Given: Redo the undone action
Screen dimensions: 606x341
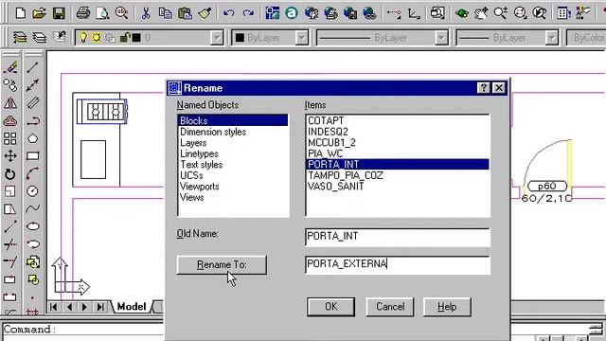Looking at the screenshot, I should [248, 13].
